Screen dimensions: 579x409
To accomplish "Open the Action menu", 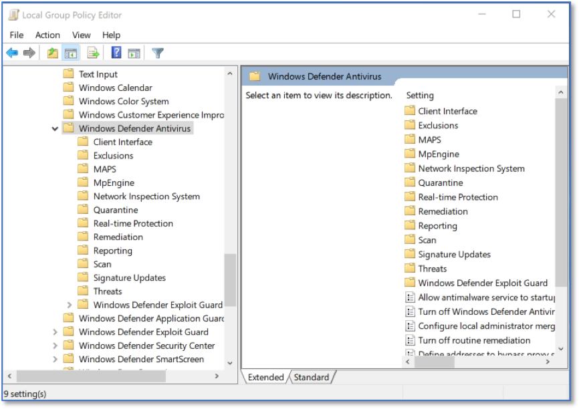I will click(47, 35).
